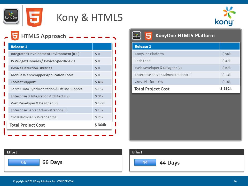Click the large HTML5 shield logo in the header
Viewport: 248px width, 186px height.
(34, 17)
